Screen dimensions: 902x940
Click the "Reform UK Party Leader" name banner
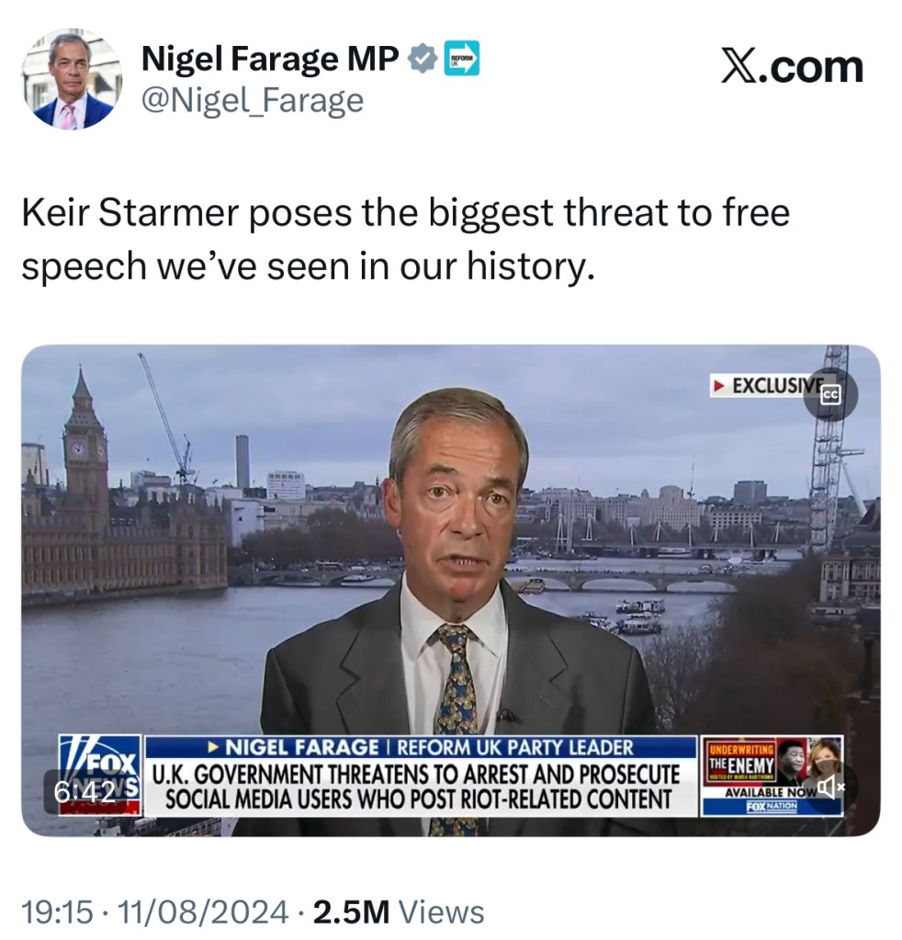point(421,747)
